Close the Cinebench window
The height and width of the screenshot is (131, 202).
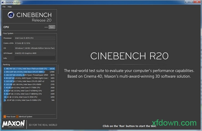tap(197, 2)
